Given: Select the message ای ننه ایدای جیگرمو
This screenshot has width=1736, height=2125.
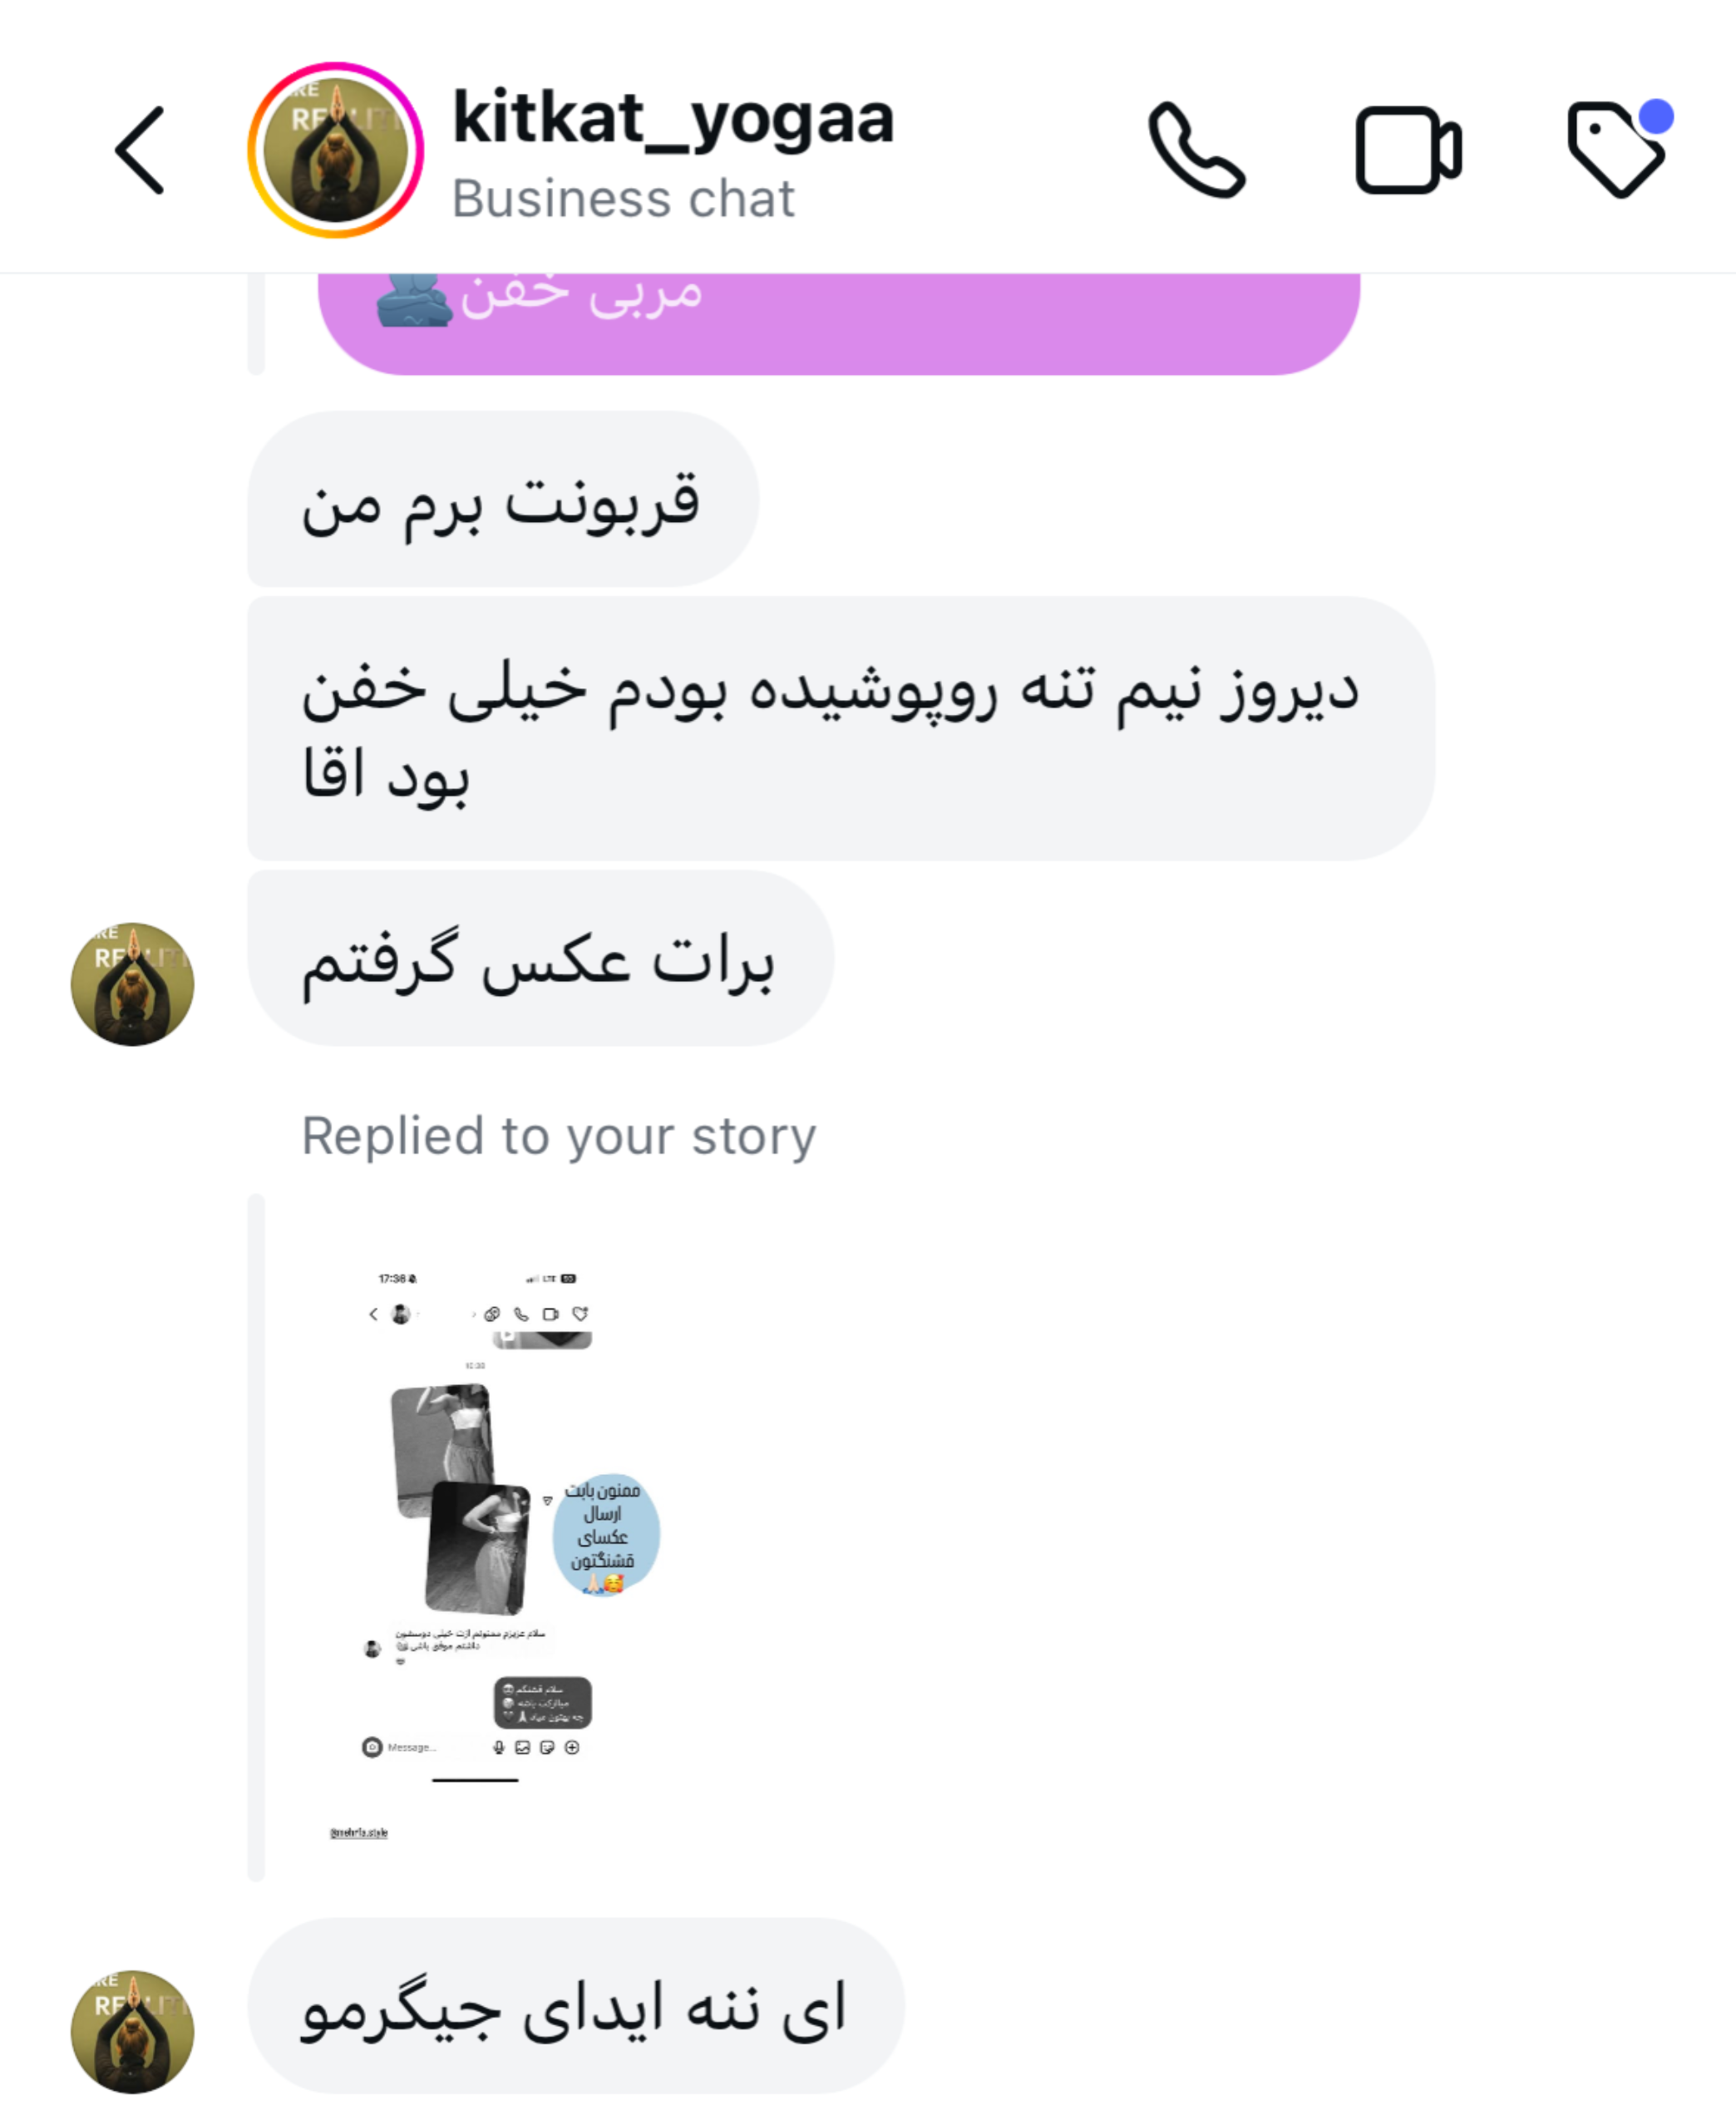Looking at the screenshot, I should point(576,2006).
